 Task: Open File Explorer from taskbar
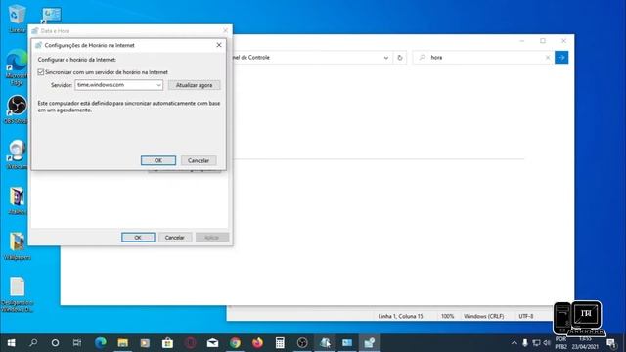tap(122, 343)
